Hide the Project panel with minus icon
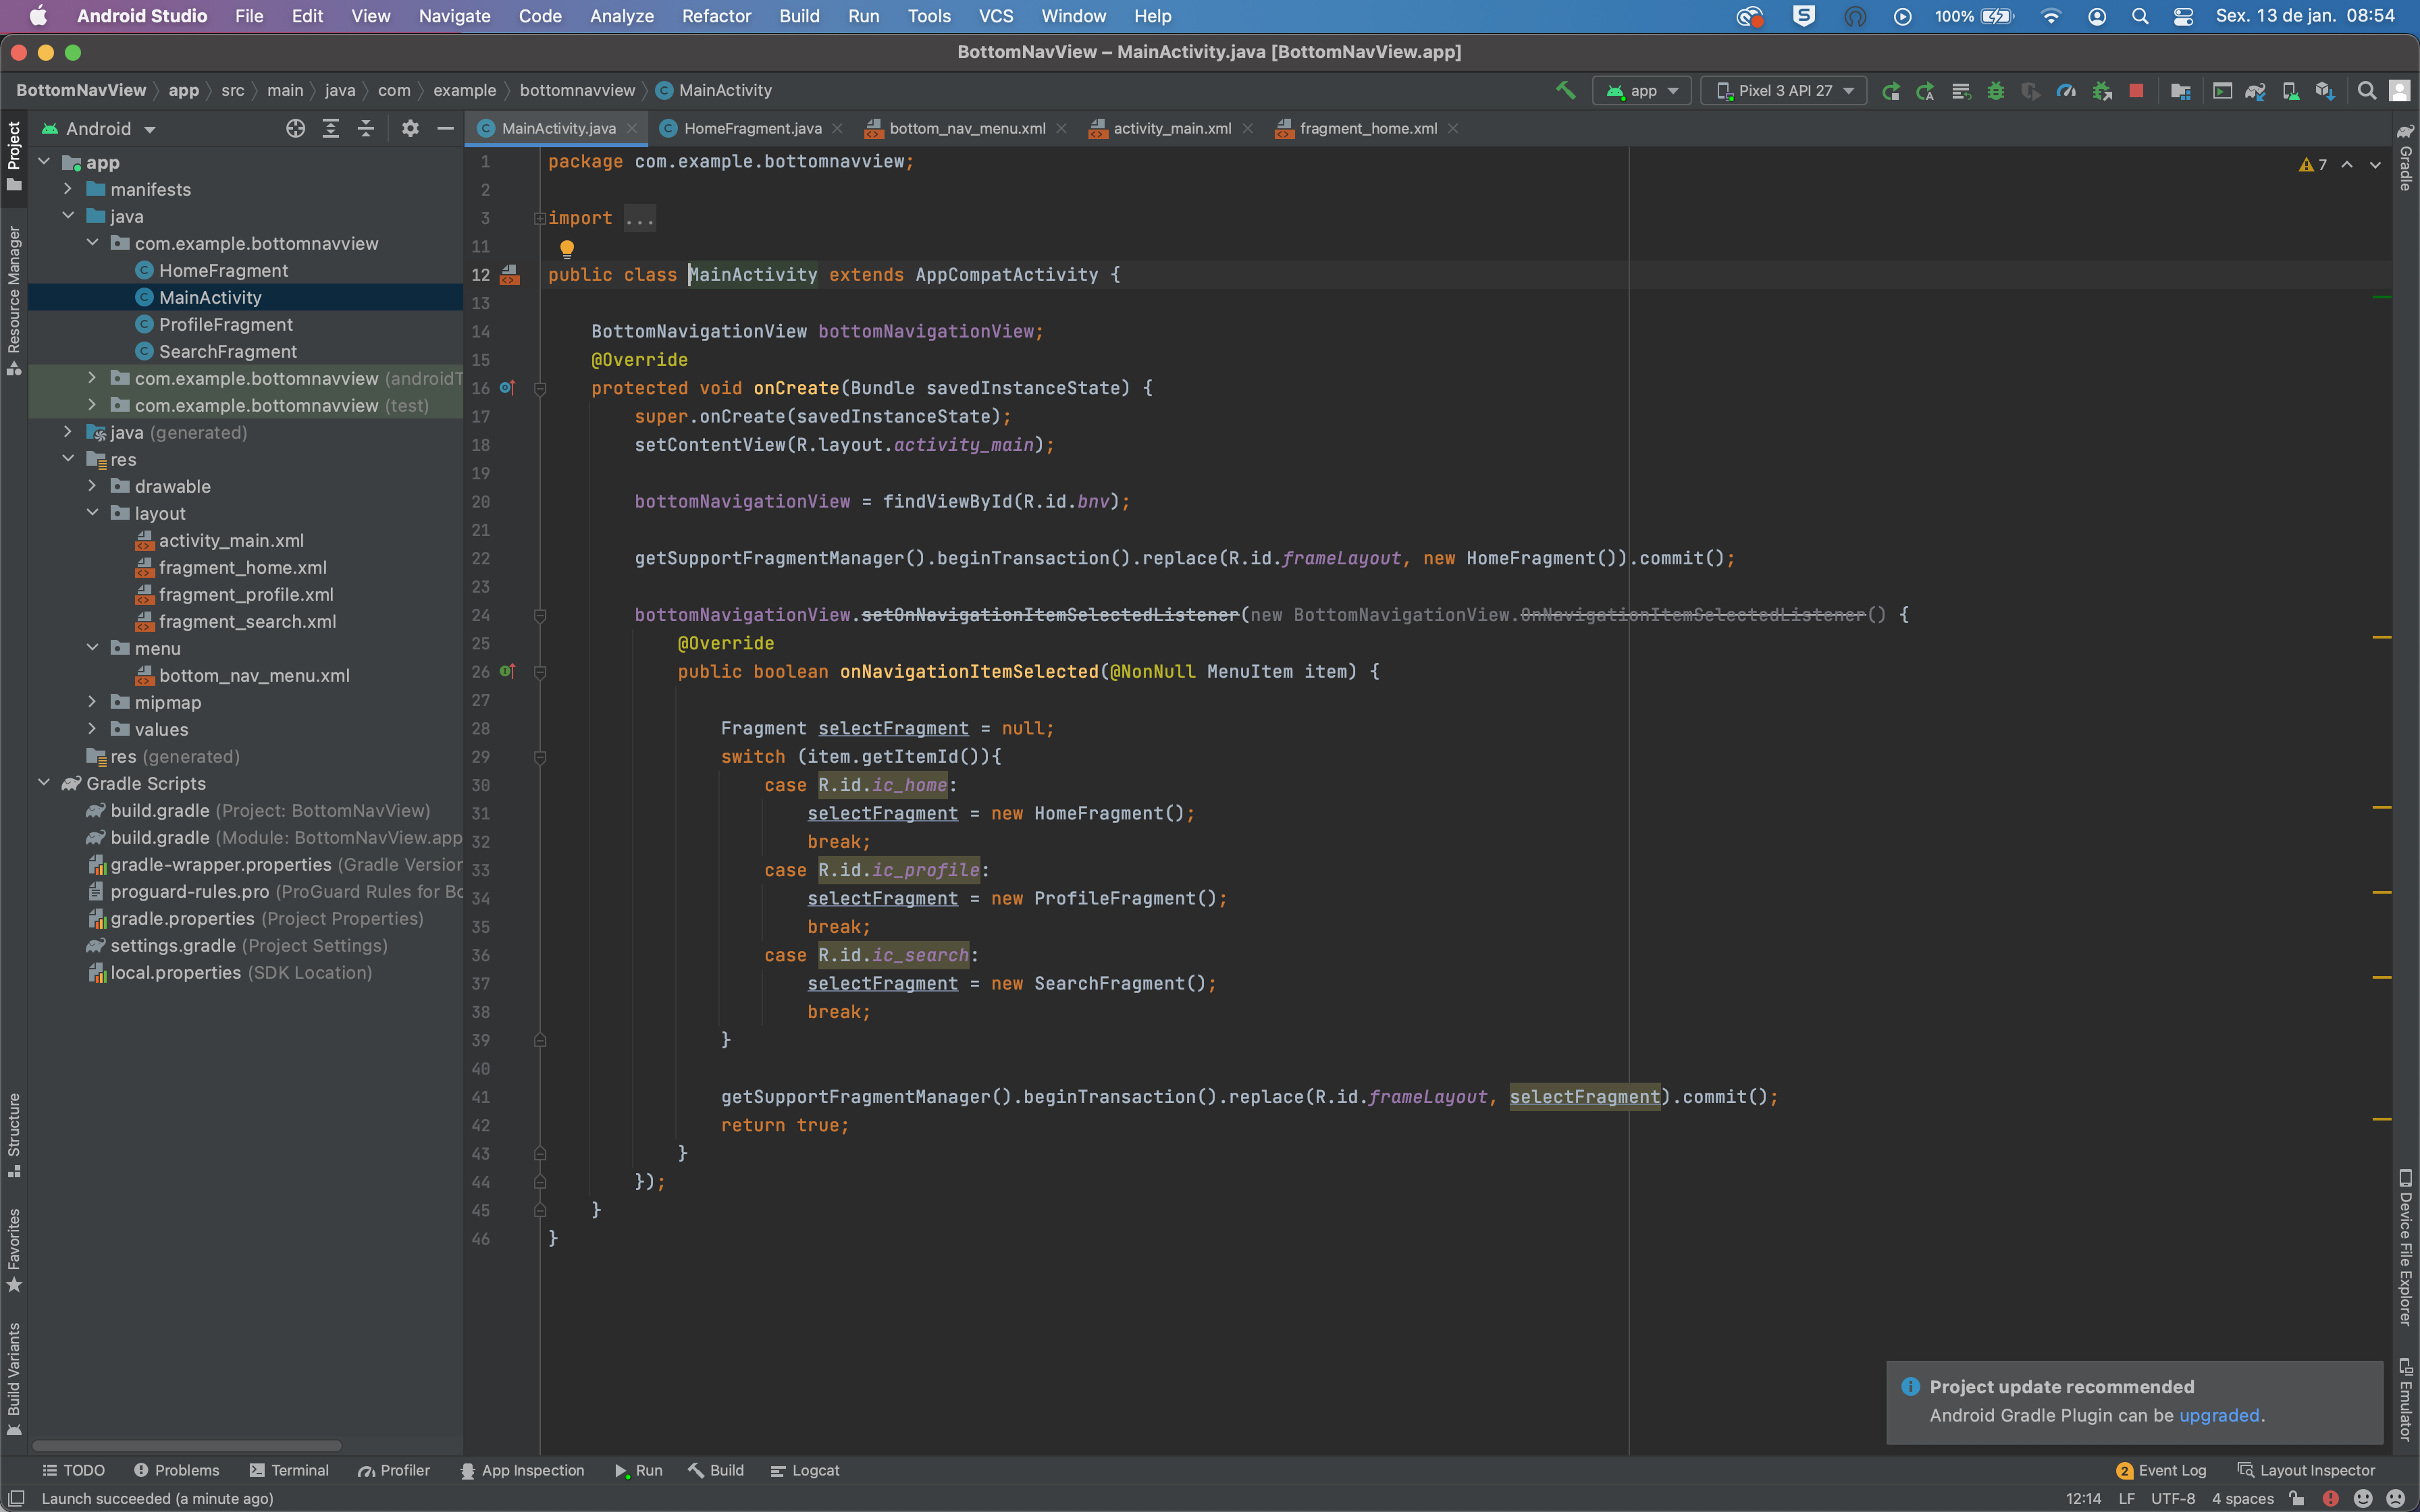 [445, 128]
